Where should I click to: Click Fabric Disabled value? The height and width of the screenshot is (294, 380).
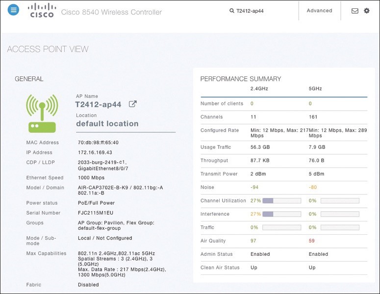[88, 285]
